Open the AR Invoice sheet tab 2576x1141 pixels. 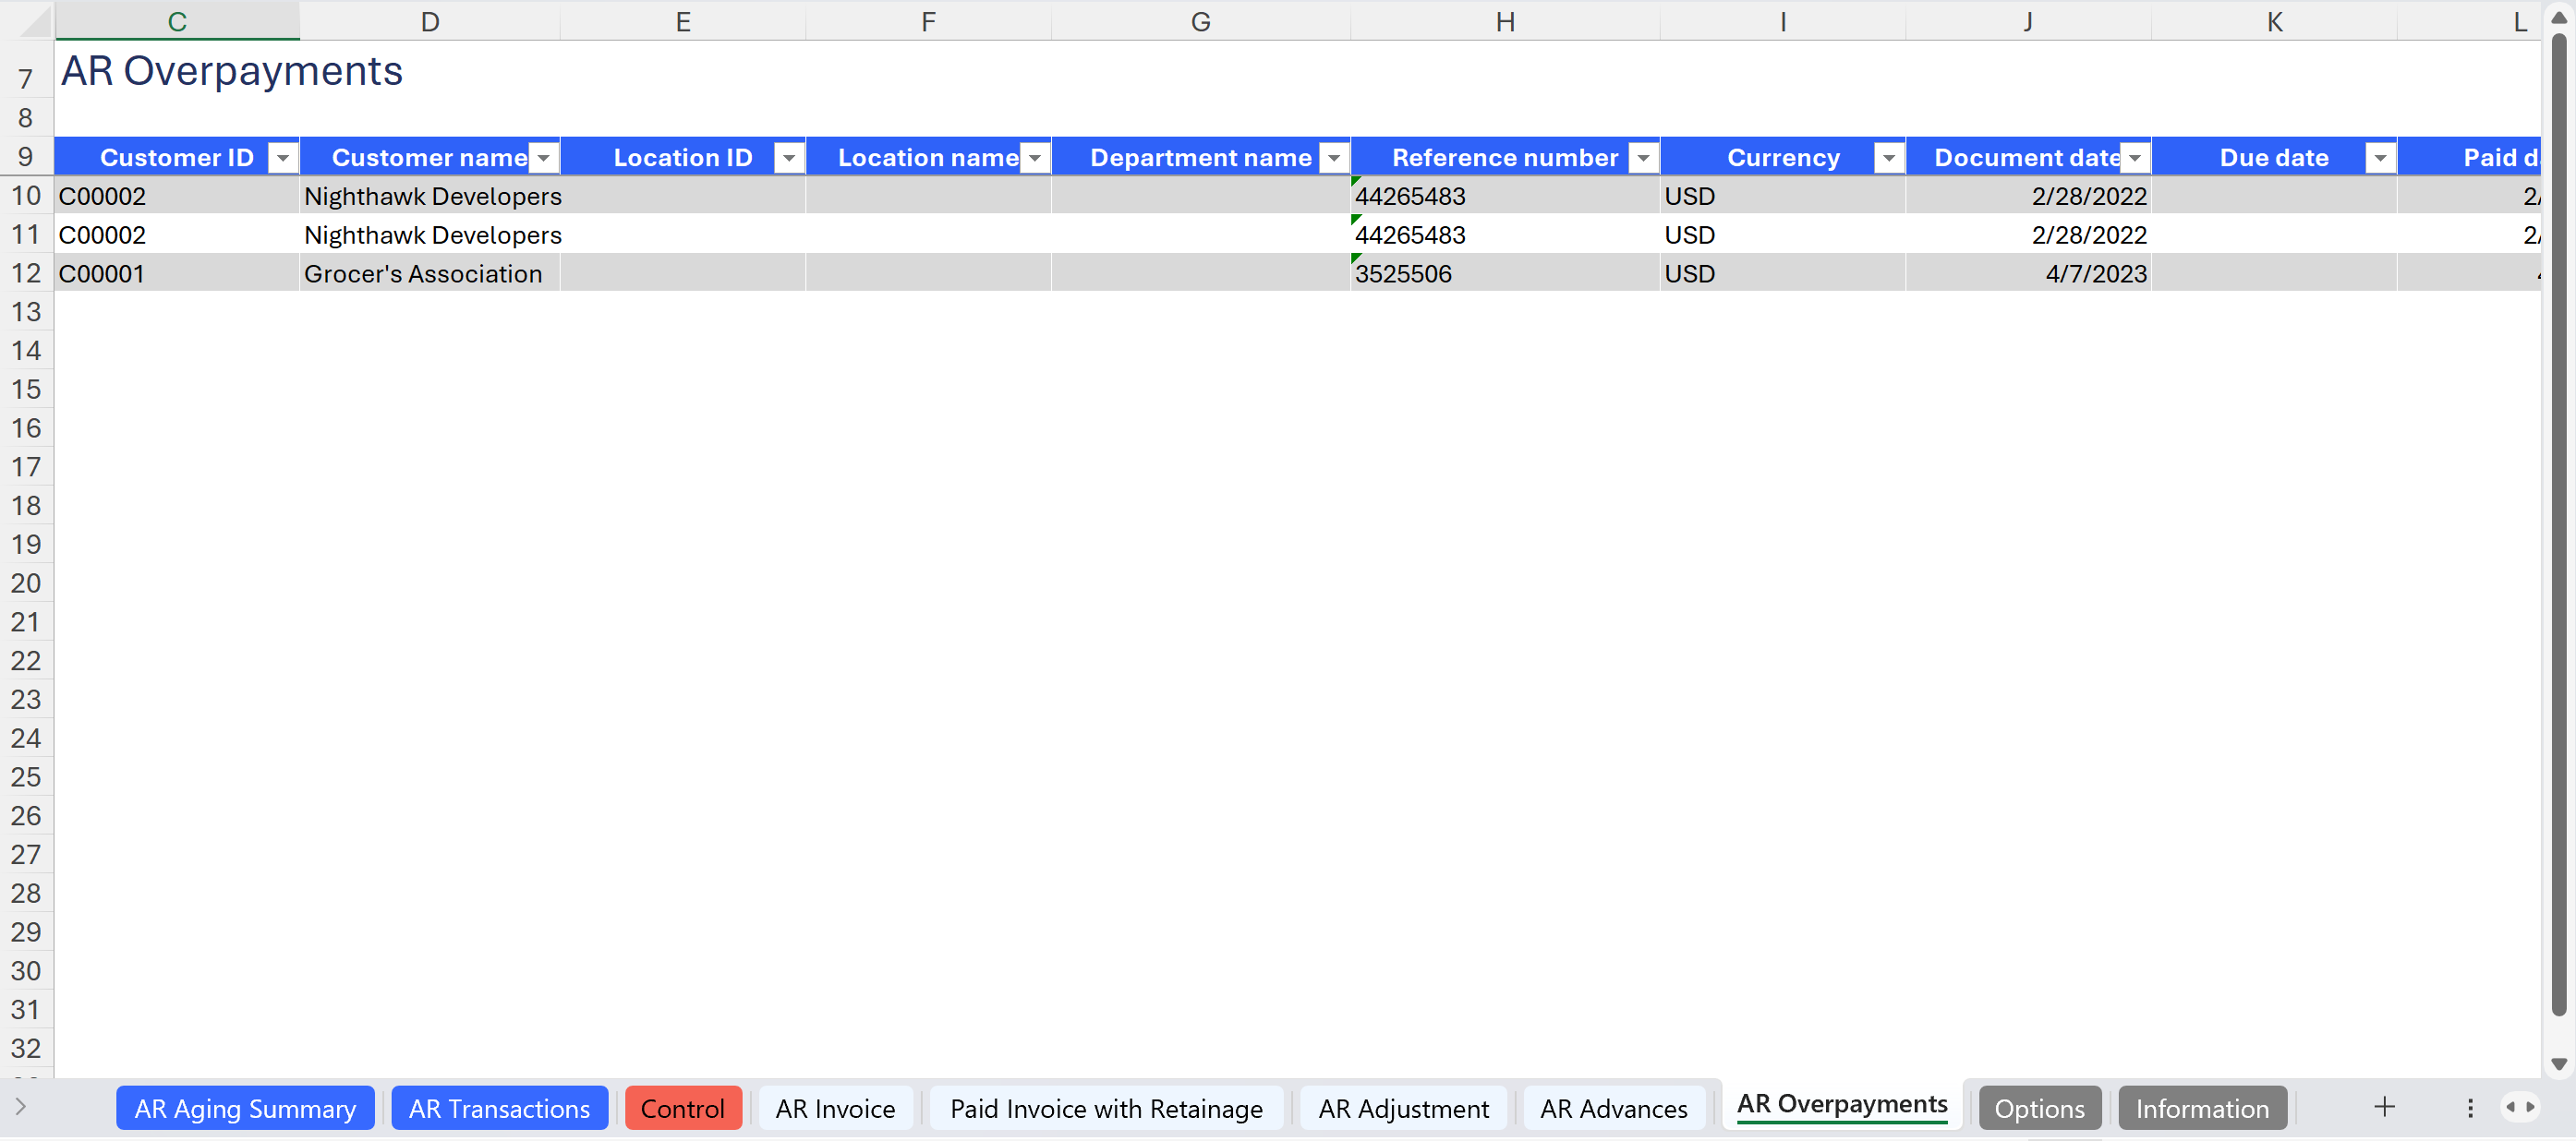835,1108
